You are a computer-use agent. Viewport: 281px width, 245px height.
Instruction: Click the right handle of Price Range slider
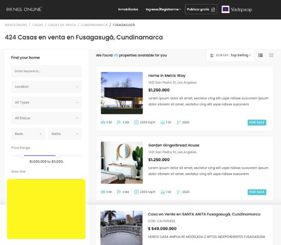tap(57, 155)
